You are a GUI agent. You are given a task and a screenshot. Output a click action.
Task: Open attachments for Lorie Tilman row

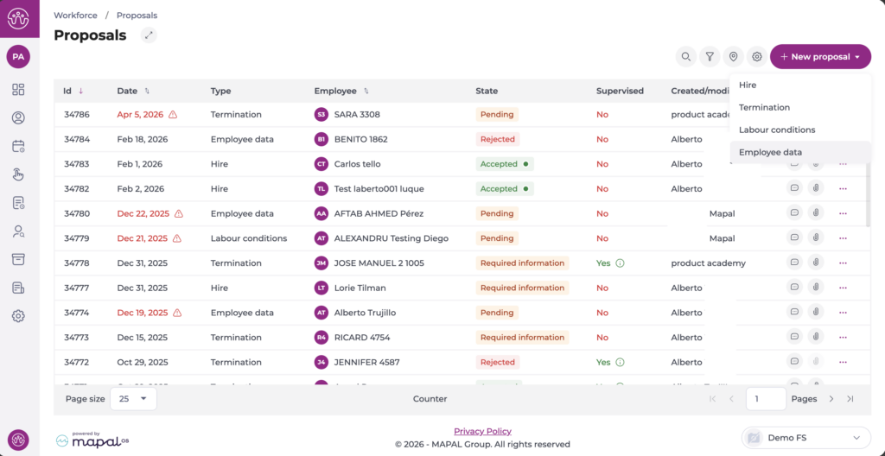[x=816, y=288]
